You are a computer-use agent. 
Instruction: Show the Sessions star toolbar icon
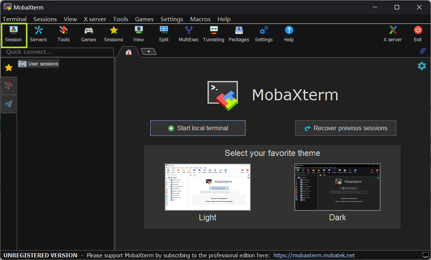113,34
